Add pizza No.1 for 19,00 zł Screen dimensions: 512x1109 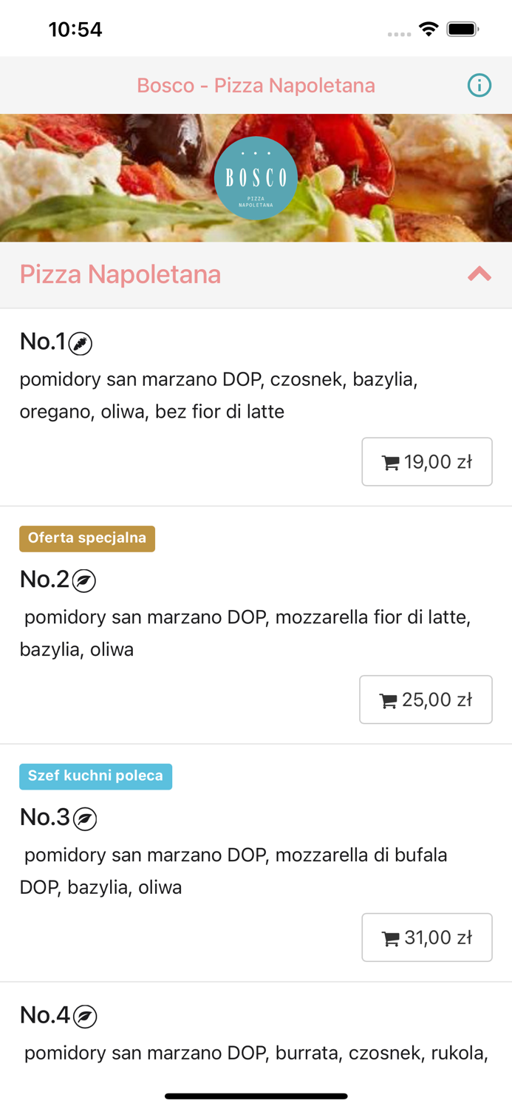[427, 461]
